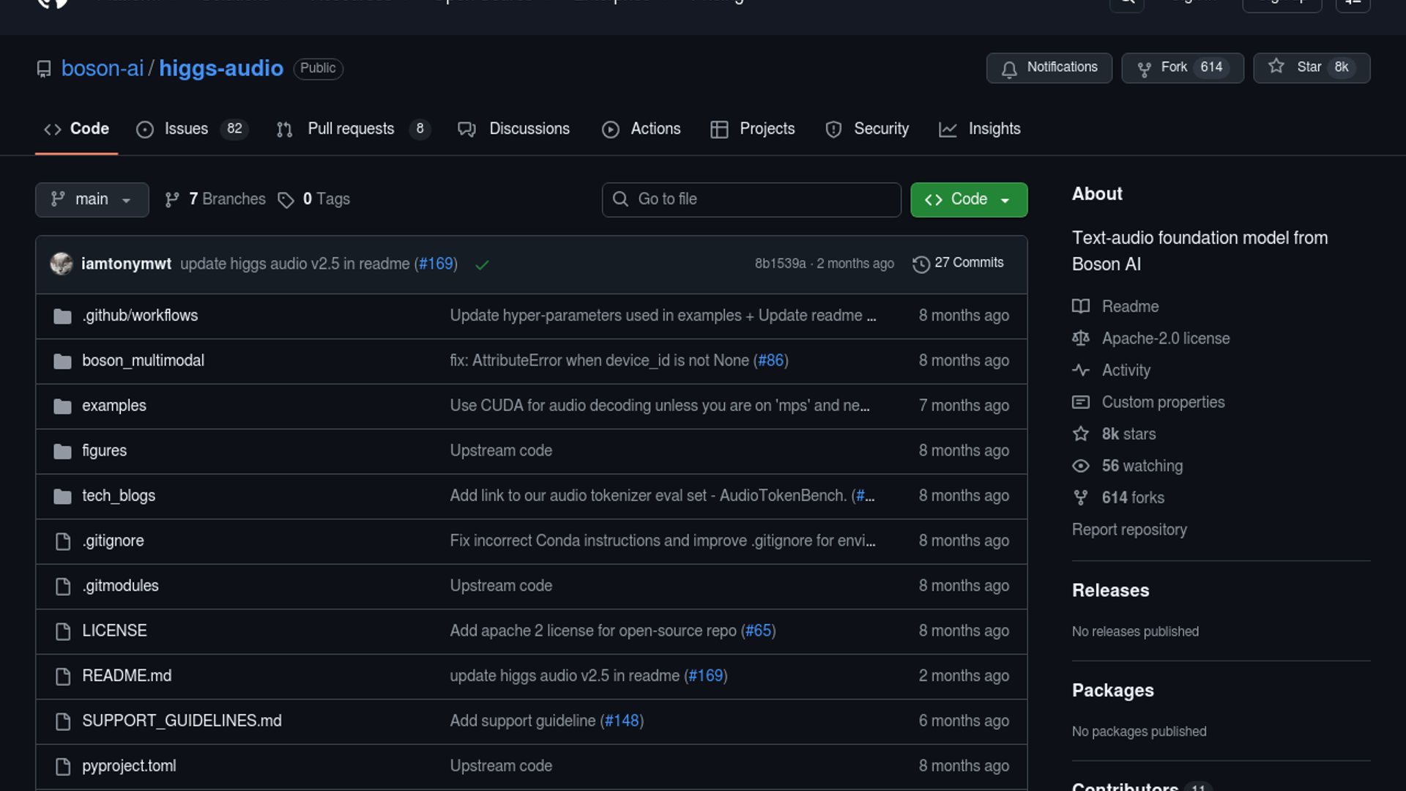Screen dimensions: 1406x791
Task: Expand truncated commit message for .github/workflows
Action: coord(871,316)
